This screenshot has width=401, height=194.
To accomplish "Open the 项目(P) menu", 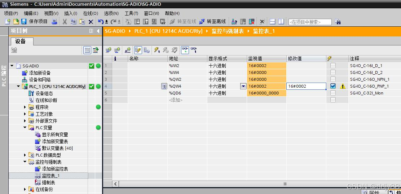I will (x=11, y=13).
